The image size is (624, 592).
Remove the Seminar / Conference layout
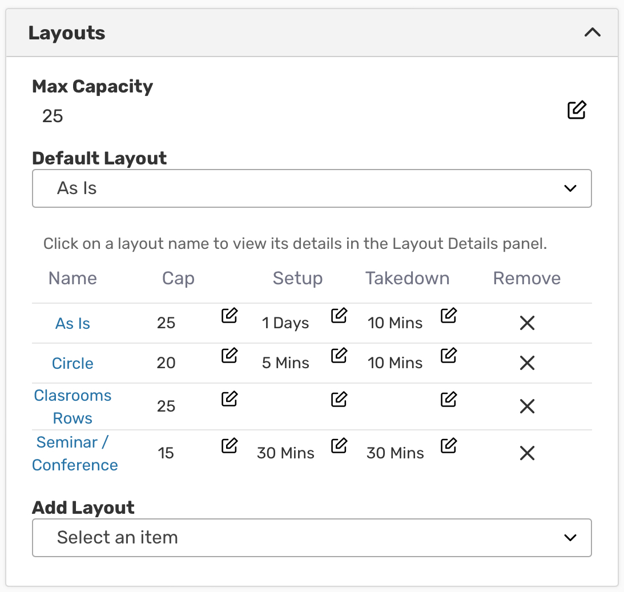527,453
